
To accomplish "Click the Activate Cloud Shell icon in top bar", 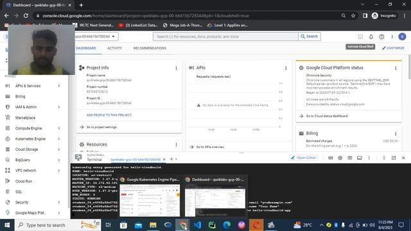I will point(360,37).
